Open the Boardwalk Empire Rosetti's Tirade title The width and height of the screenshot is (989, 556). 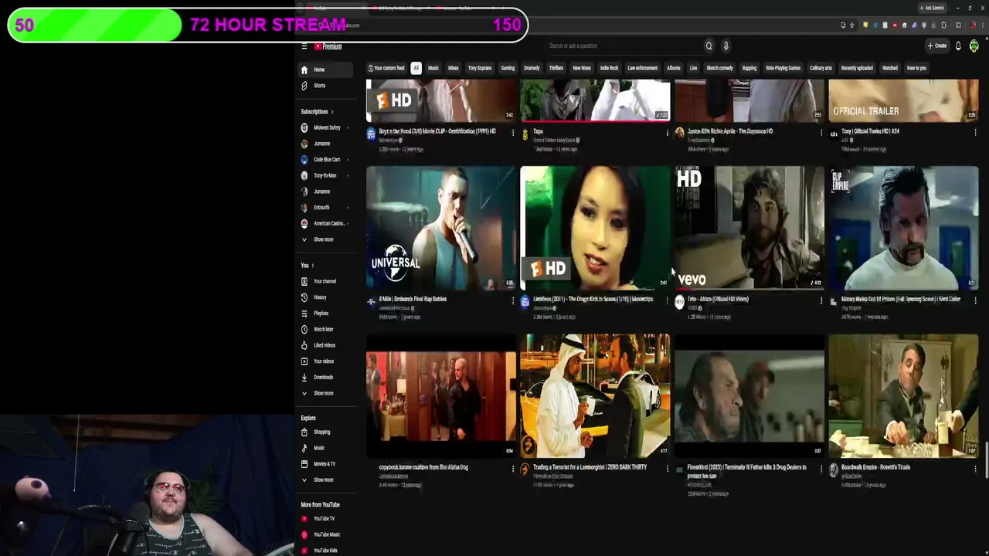pyautogui.click(x=875, y=467)
